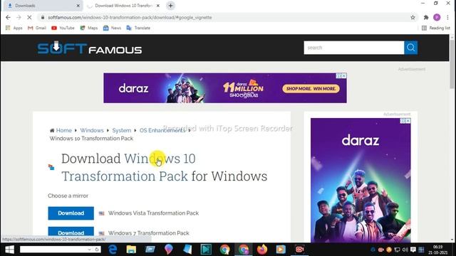Image resolution: width=456 pixels, height=256 pixels.
Task: Open Windows breadcrumb link
Action: pos(92,130)
